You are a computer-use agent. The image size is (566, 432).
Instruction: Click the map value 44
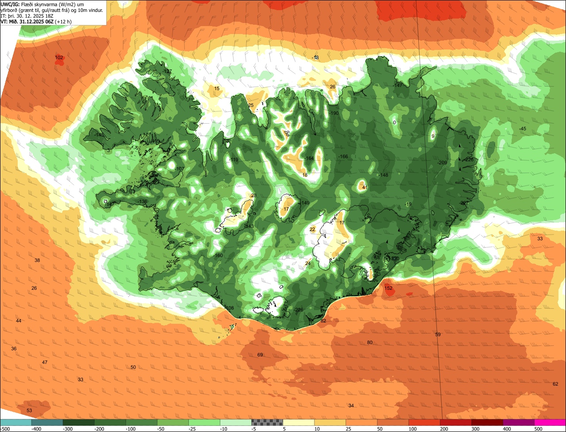[19, 321]
